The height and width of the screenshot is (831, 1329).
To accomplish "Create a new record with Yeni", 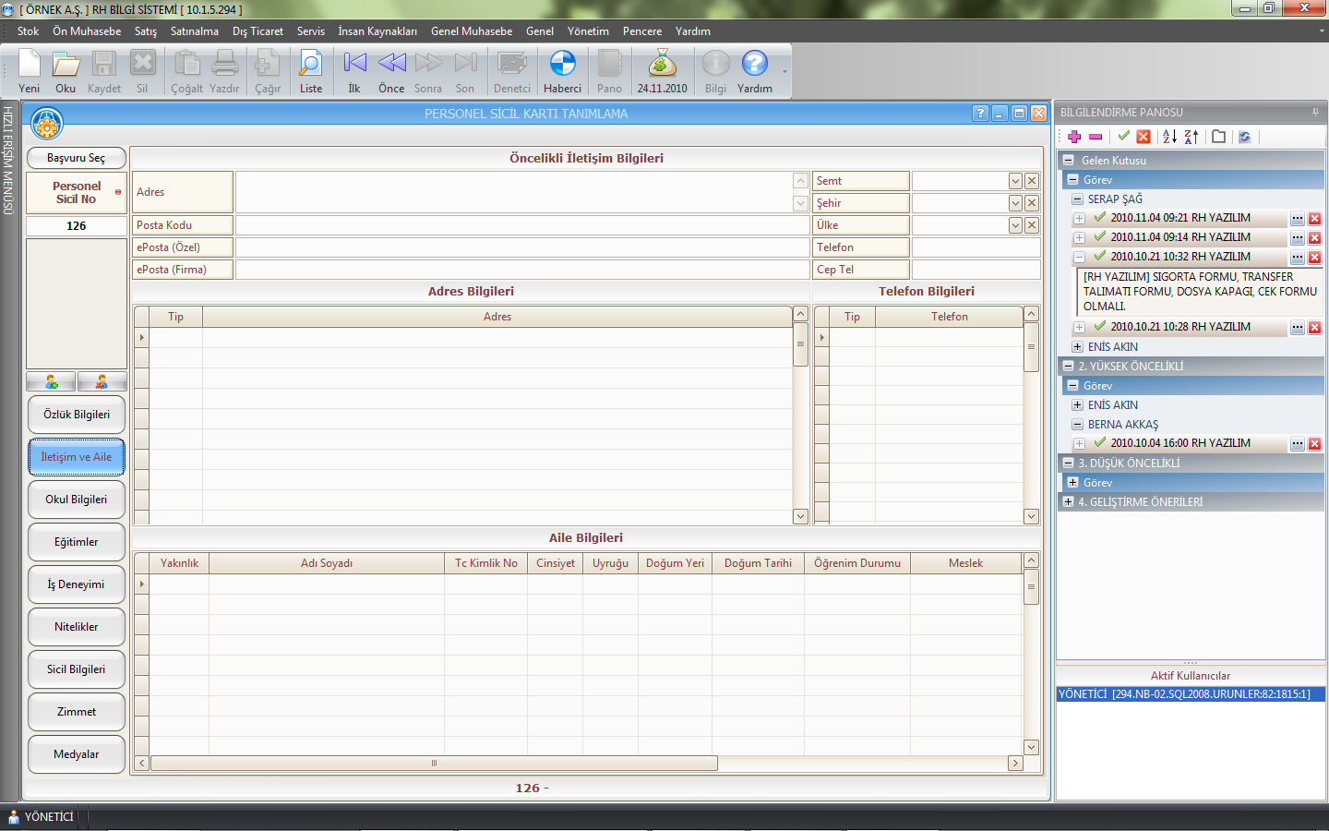I will point(30,71).
